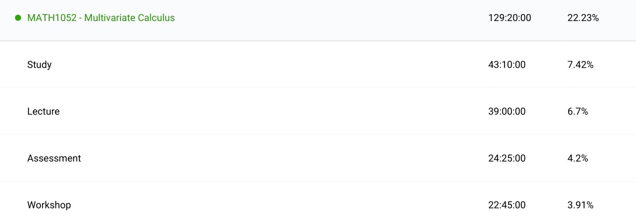636x222 pixels.
Task: Click the Workshop percentage 3.91%
Action: pos(580,205)
